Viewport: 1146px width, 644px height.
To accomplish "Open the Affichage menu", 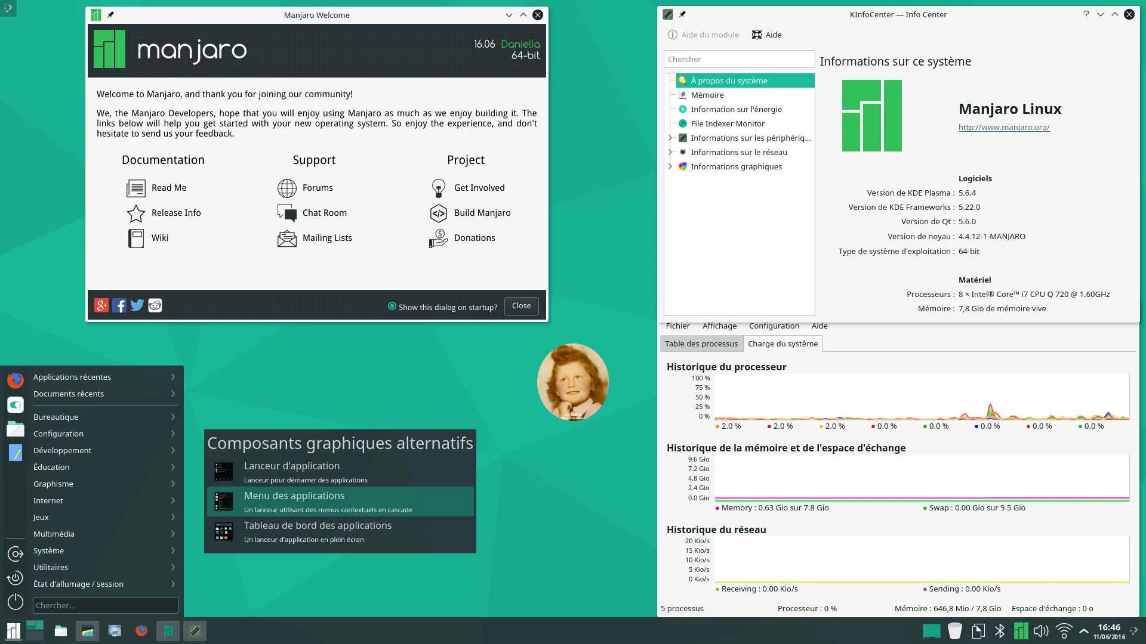I will 719,326.
